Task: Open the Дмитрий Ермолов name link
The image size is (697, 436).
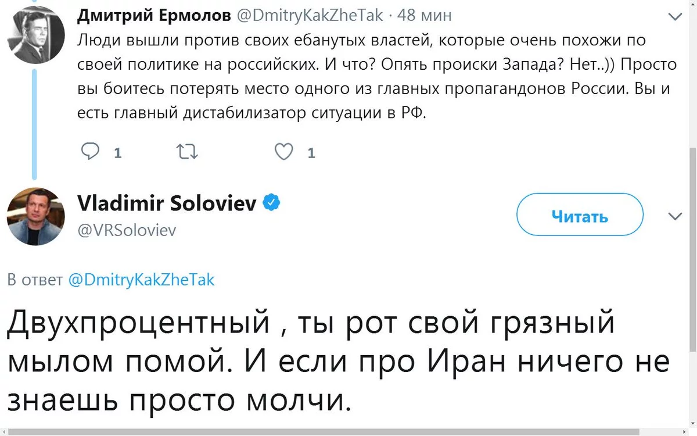Action: [x=154, y=16]
